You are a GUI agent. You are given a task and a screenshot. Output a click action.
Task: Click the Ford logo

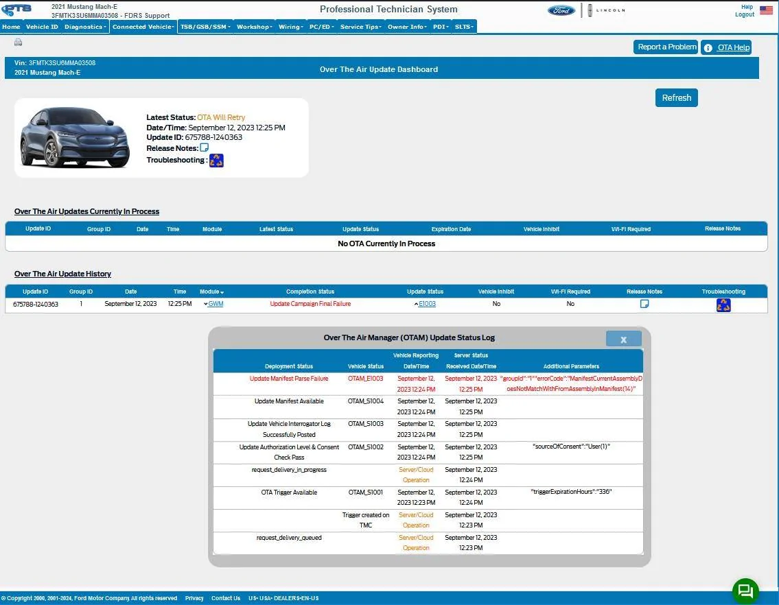point(561,10)
